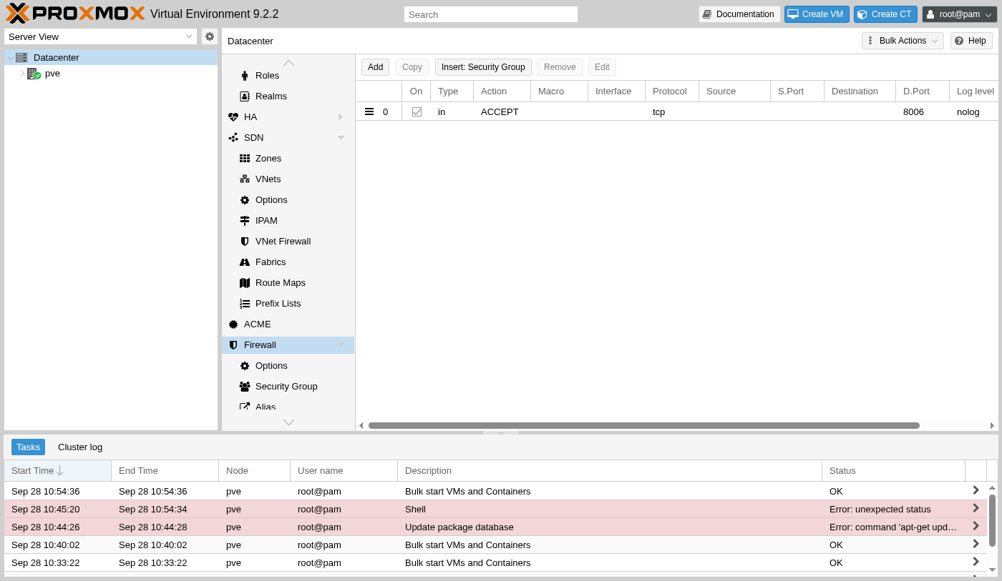The height and width of the screenshot is (581, 1002).
Task: Expand the pve node in tree
Action: [x=22, y=73]
